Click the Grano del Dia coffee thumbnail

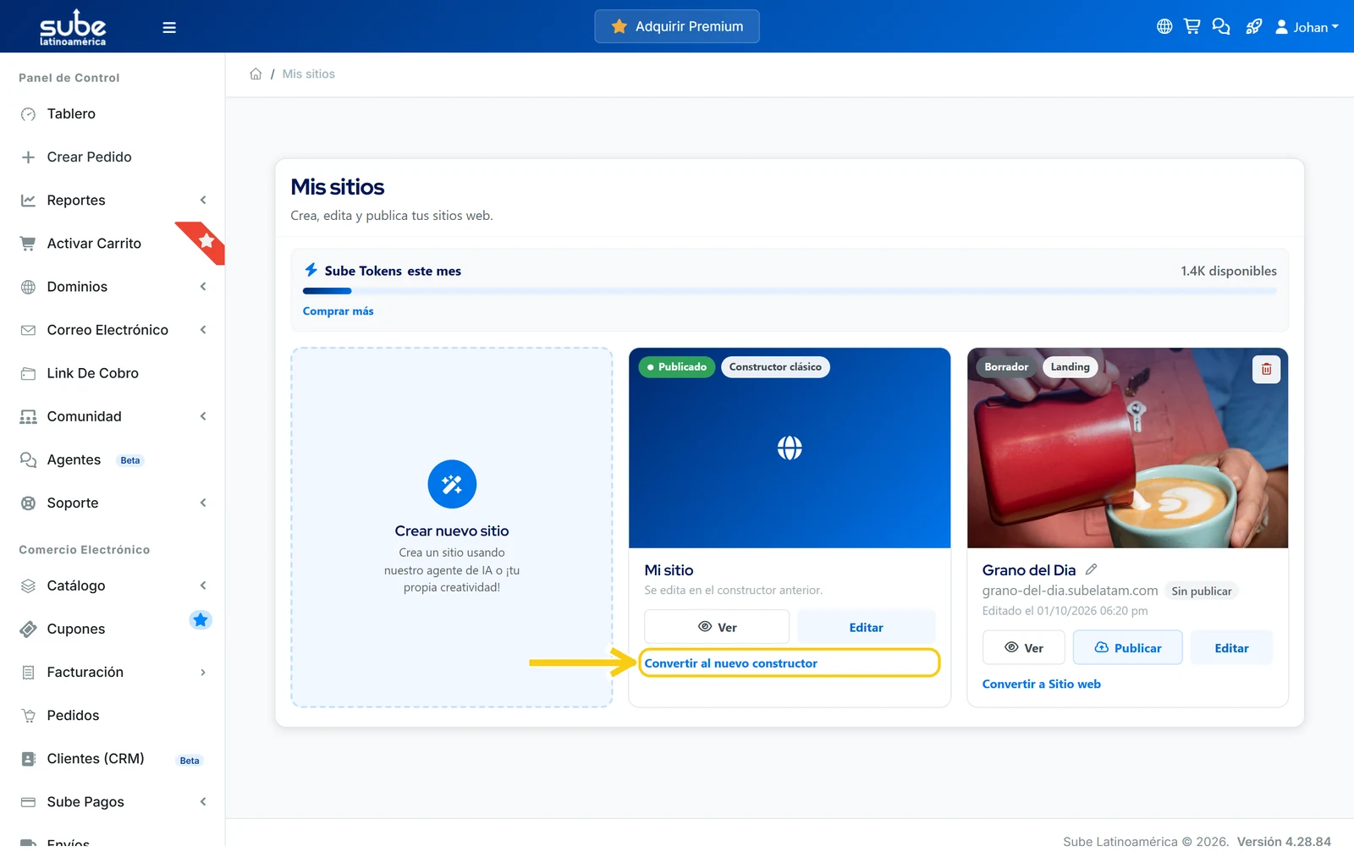tap(1127, 448)
